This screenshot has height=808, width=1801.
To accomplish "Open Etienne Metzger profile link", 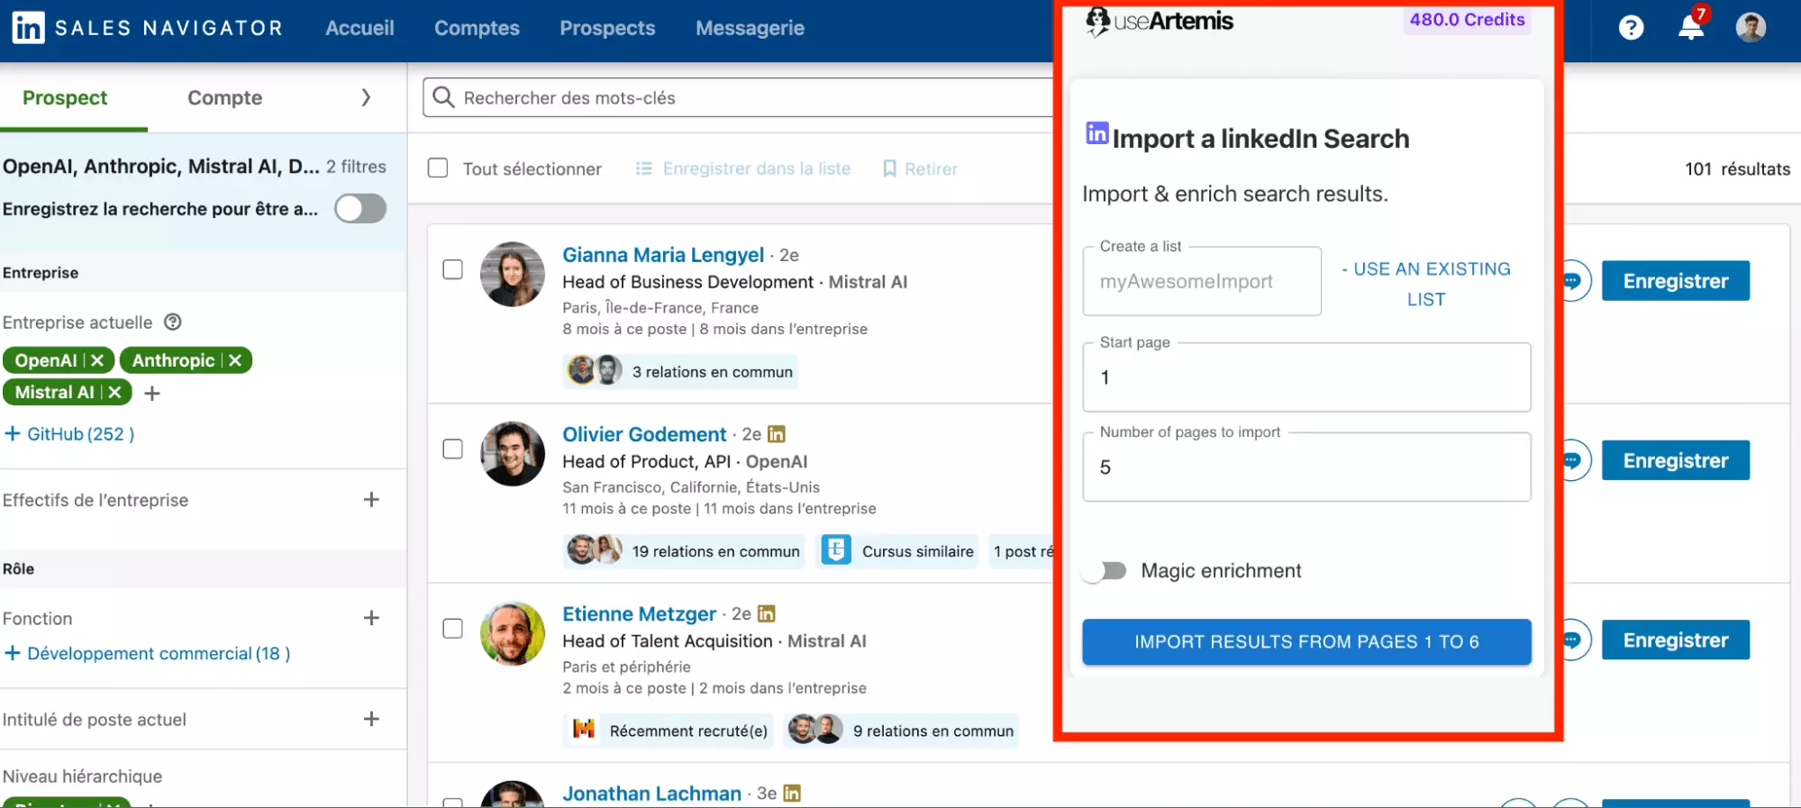I will coord(639,613).
